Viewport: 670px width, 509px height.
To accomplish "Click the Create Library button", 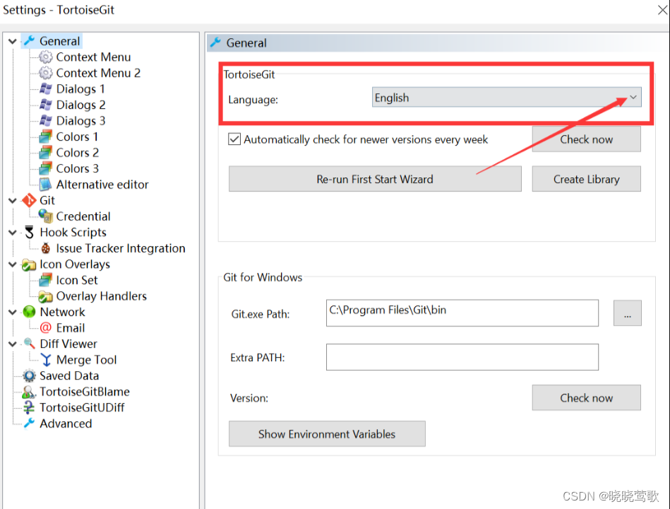I will (x=586, y=179).
